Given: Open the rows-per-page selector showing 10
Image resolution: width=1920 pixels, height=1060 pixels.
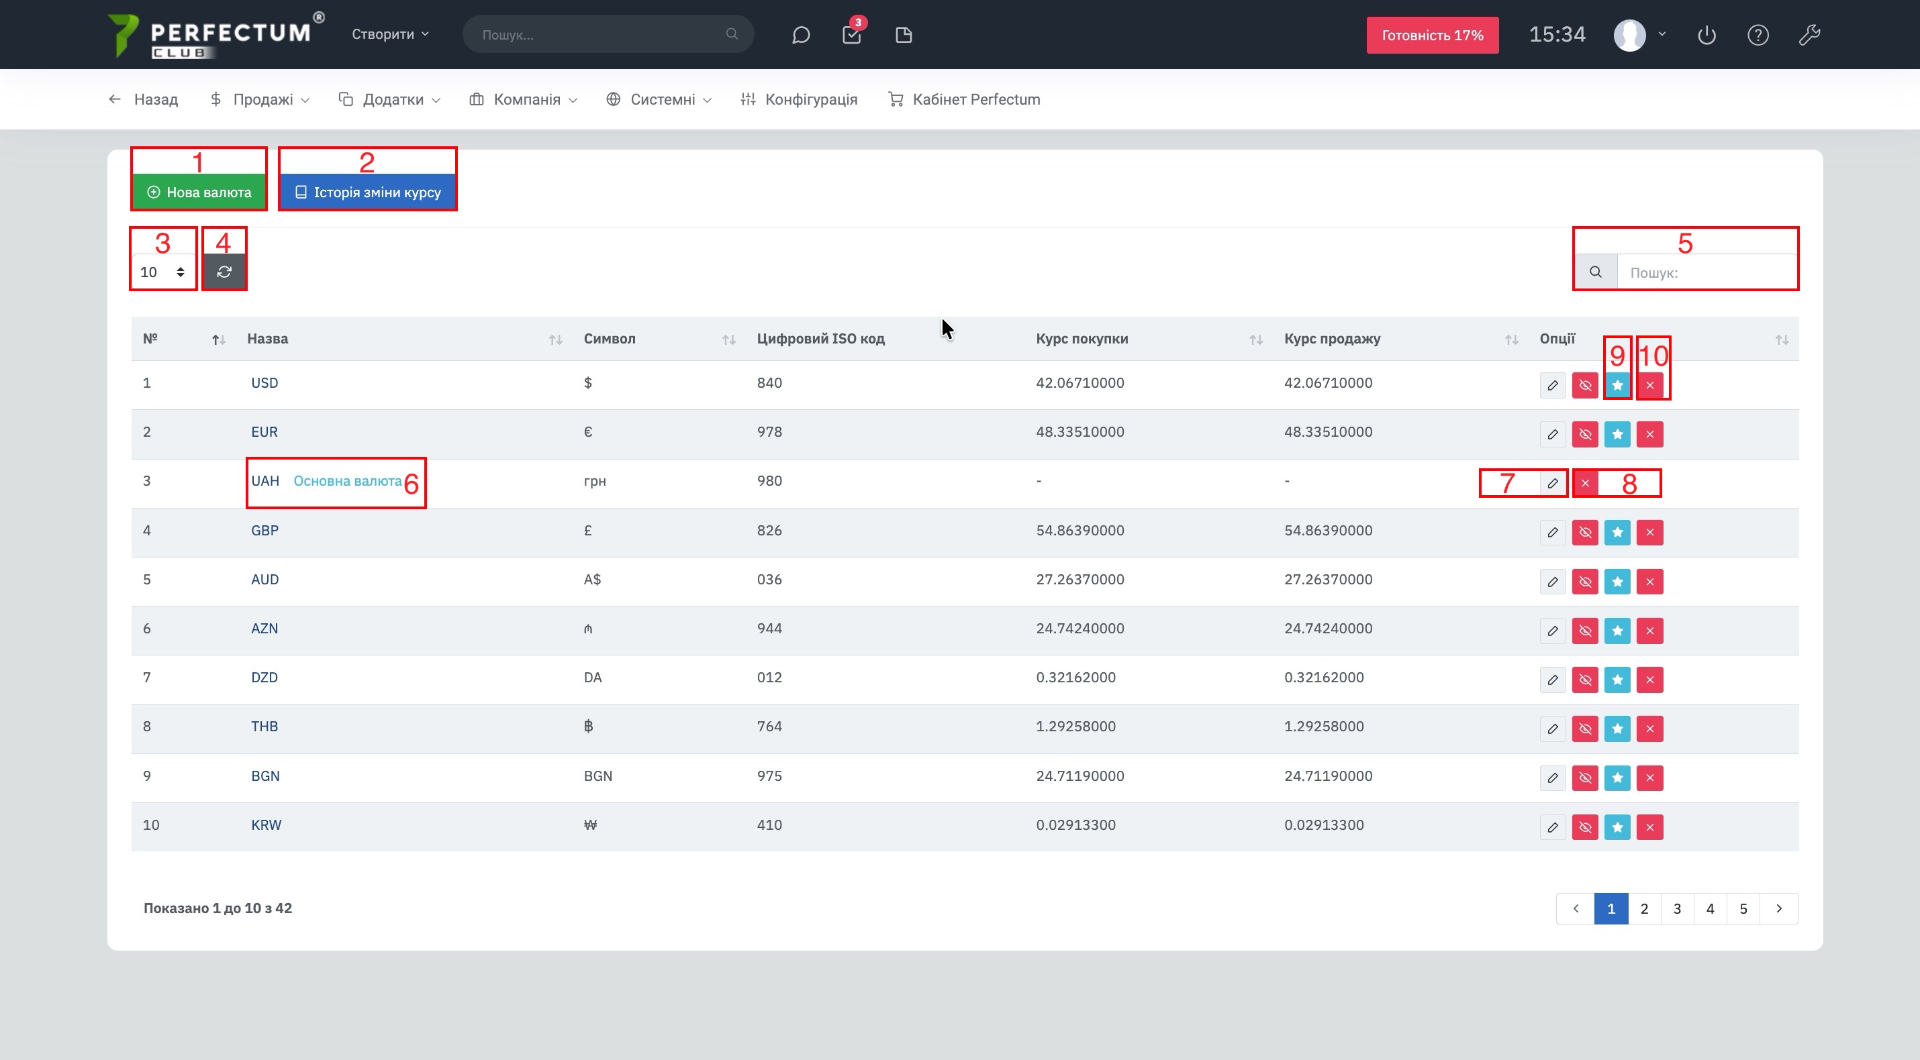Looking at the screenshot, I should tap(162, 272).
